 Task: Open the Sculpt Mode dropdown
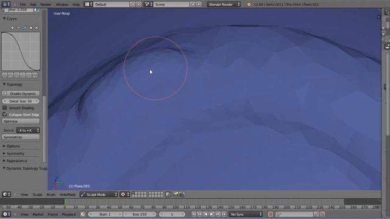(99, 195)
